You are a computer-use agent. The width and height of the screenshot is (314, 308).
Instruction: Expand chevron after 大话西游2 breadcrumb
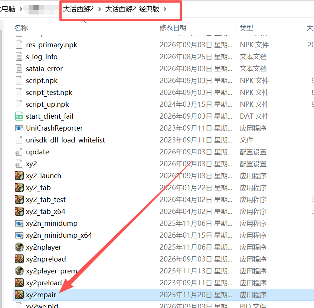point(99,9)
